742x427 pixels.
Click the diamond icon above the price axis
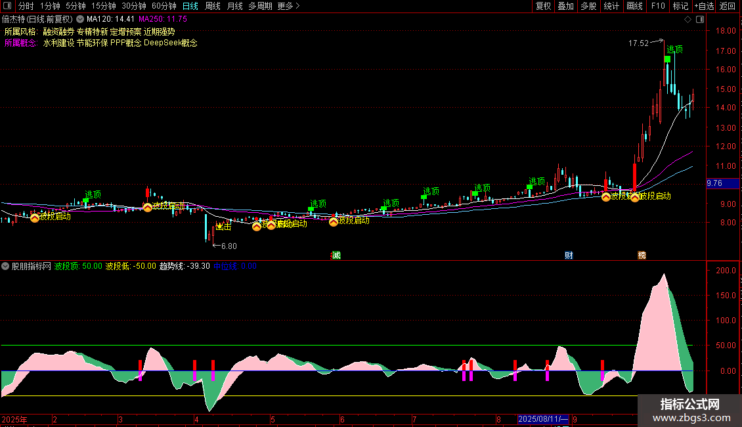tap(688, 20)
